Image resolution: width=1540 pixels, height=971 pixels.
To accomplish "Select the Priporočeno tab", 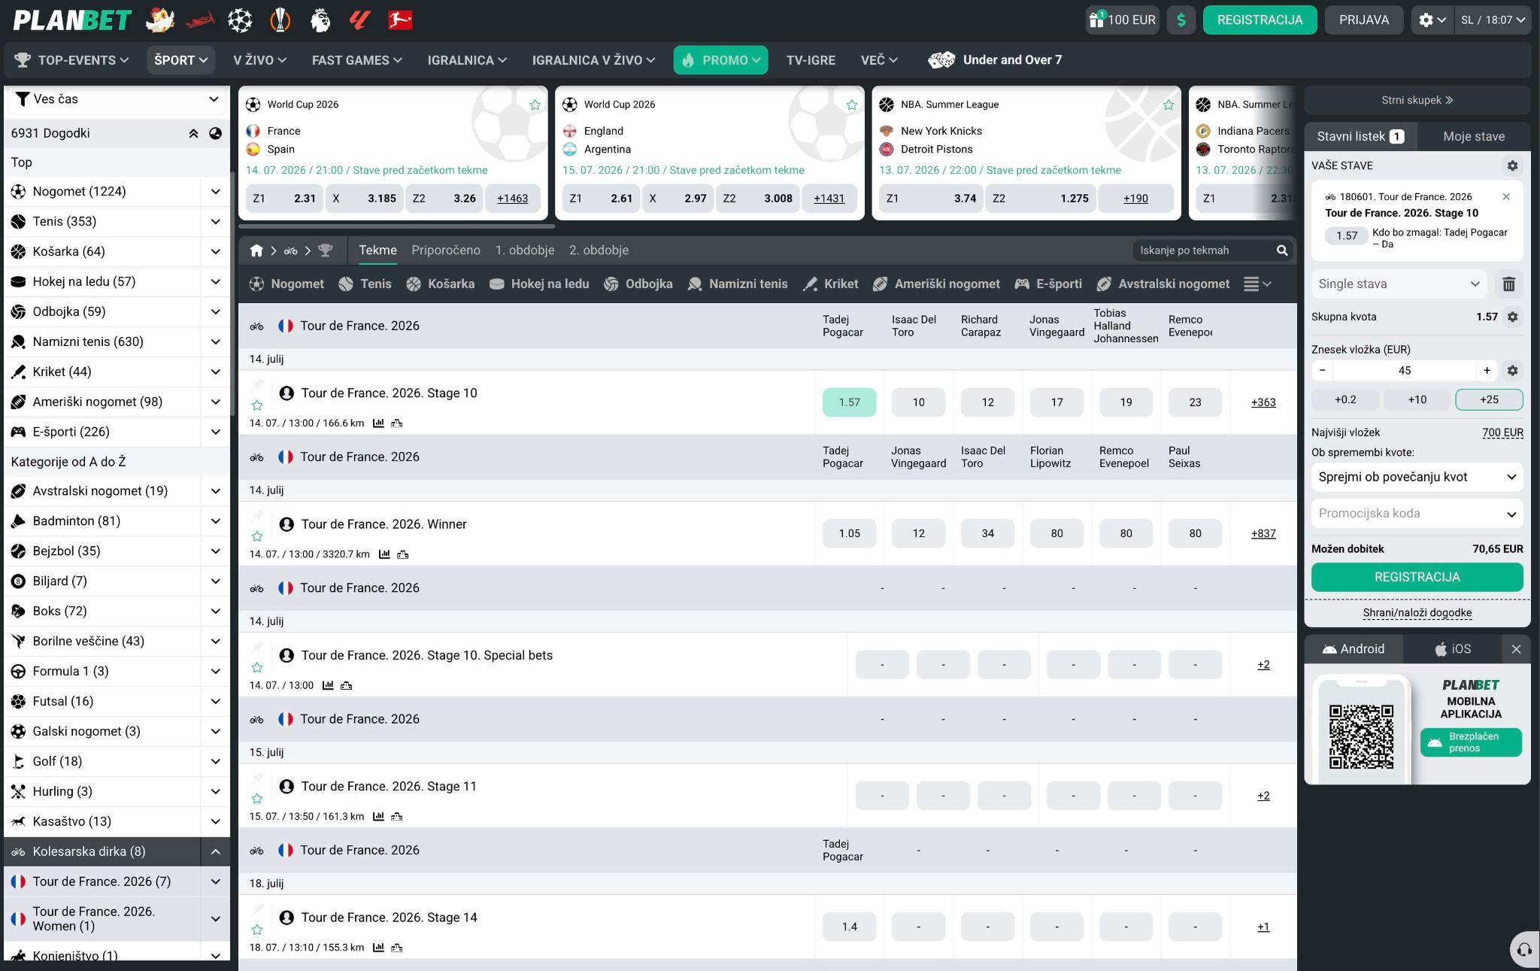I will point(445,250).
